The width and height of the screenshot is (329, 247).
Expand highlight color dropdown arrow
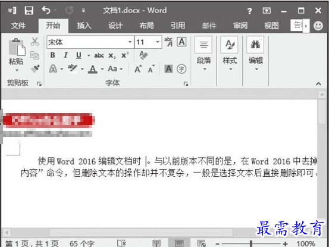click(x=82, y=69)
